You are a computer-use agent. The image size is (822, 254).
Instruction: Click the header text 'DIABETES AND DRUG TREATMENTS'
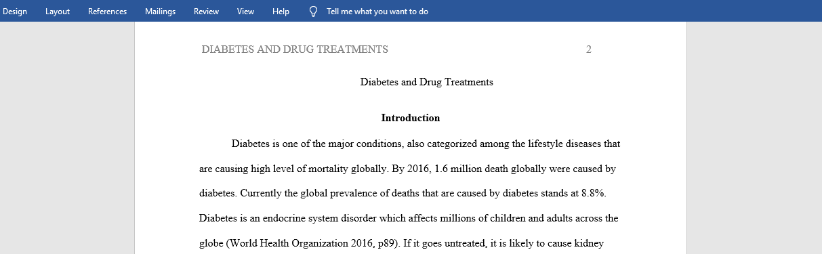click(295, 49)
